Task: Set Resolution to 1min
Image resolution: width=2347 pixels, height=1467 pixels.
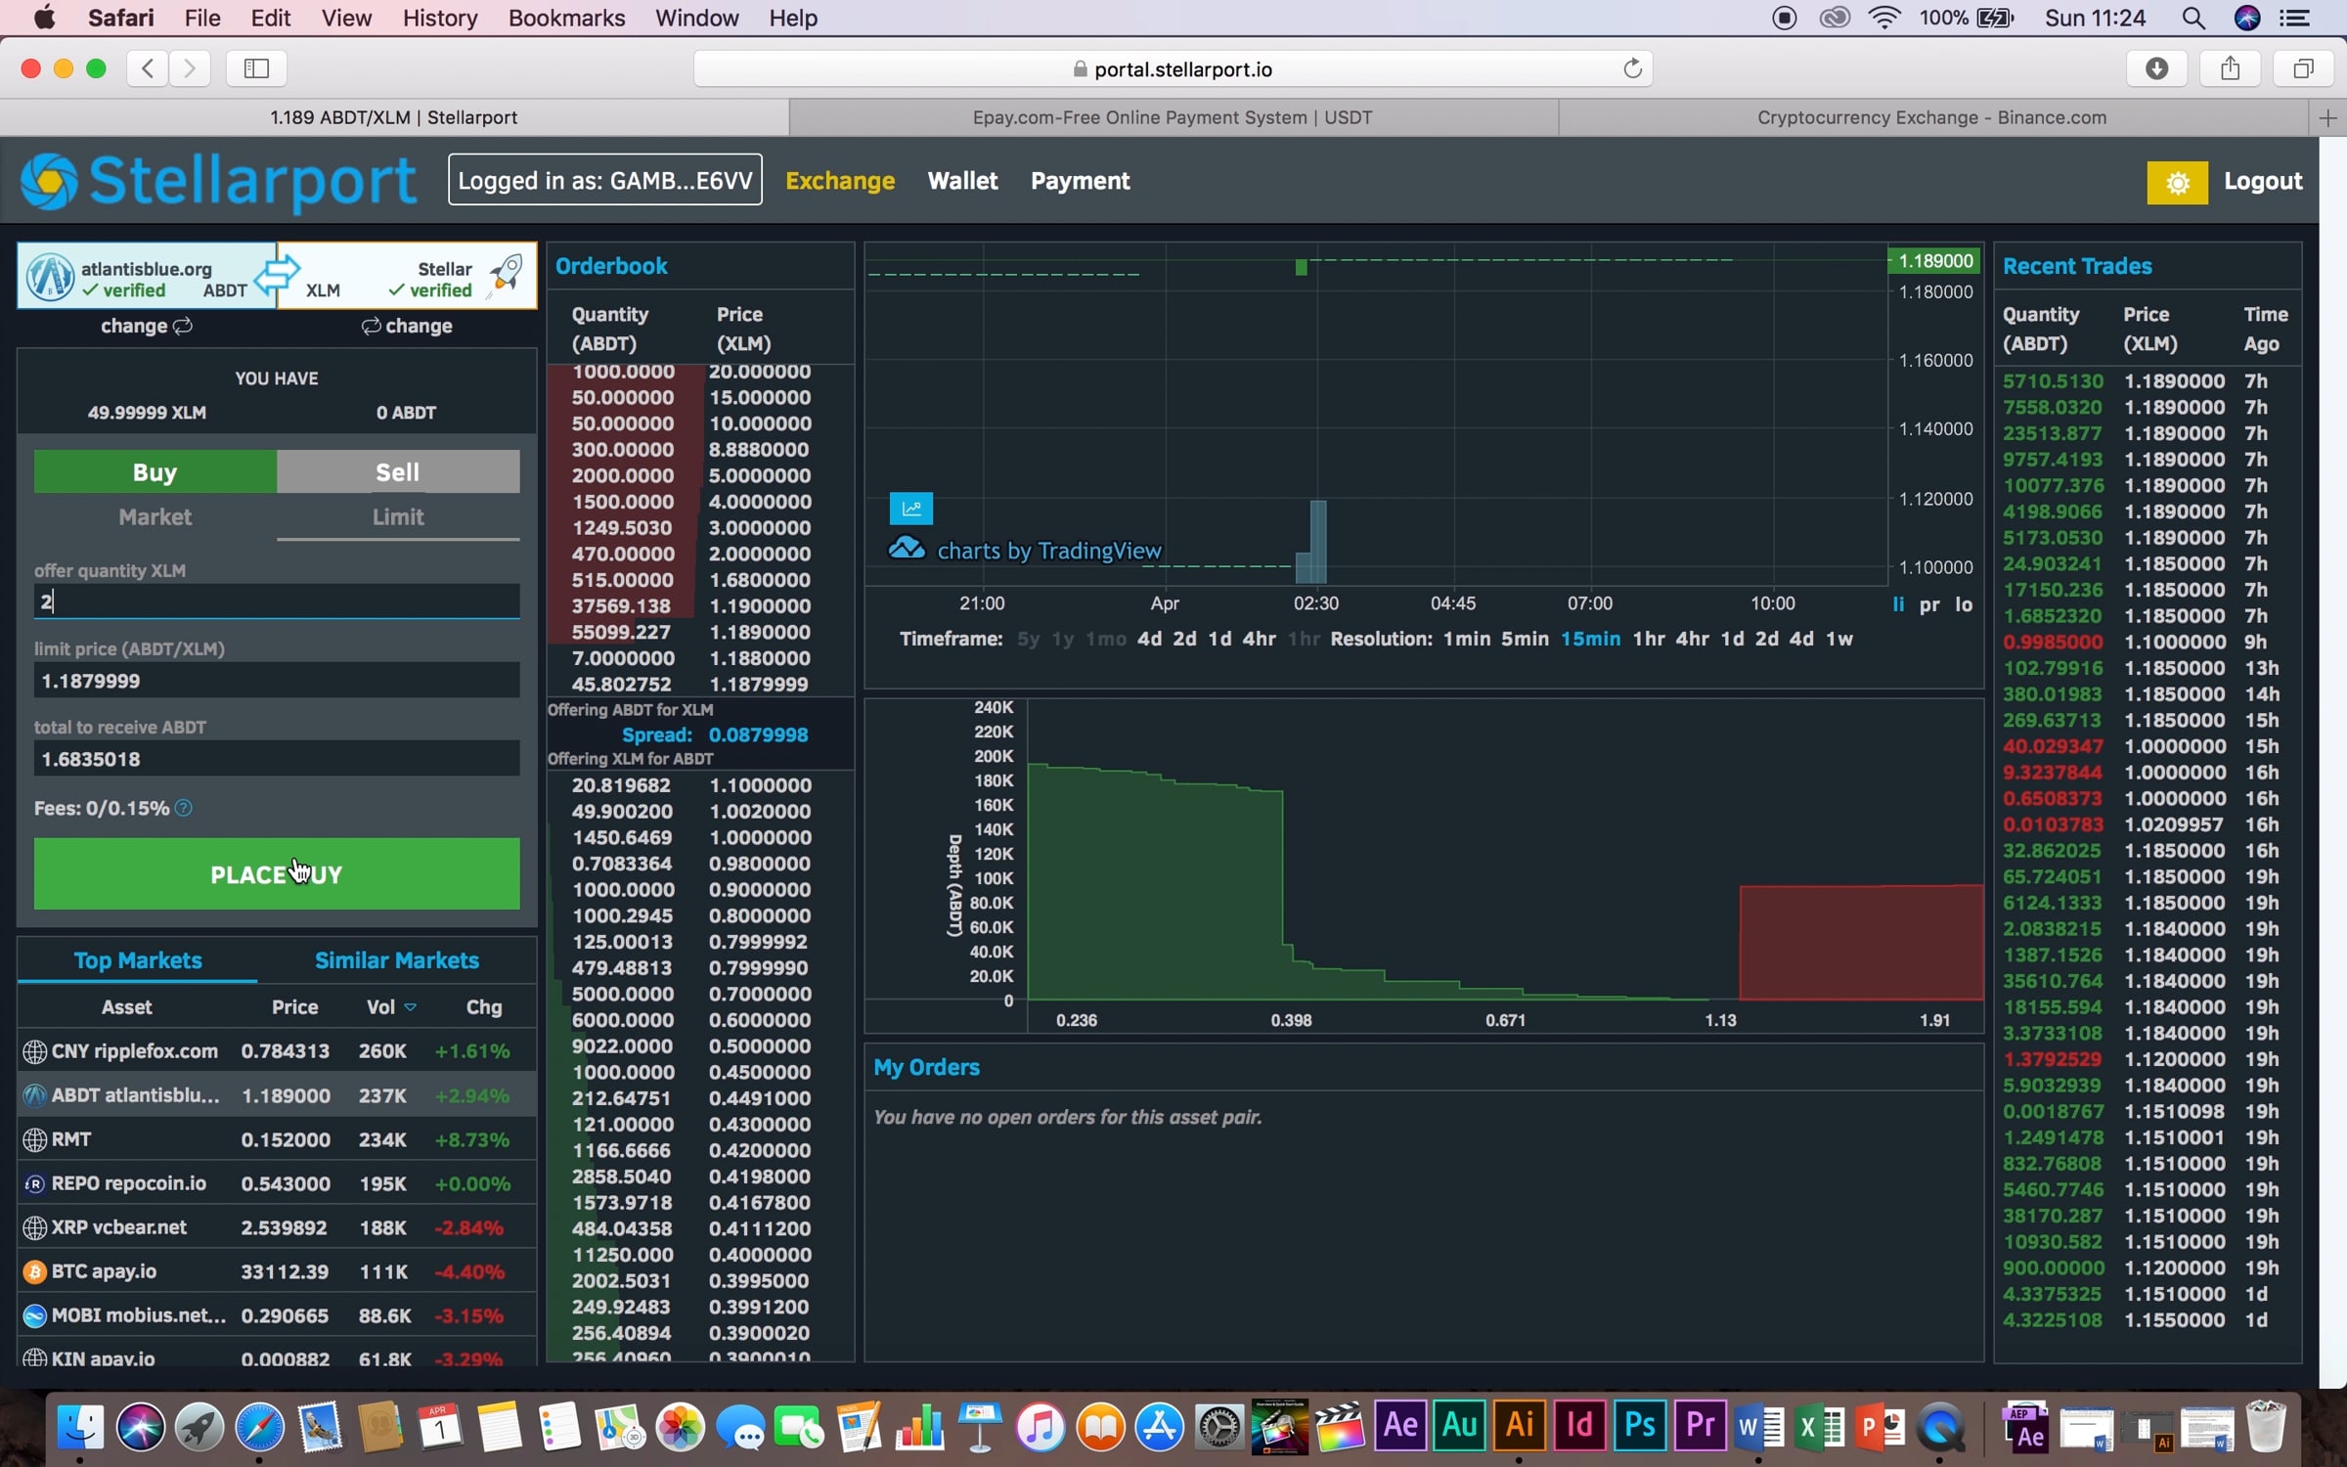Action: tap(1467, 639)
